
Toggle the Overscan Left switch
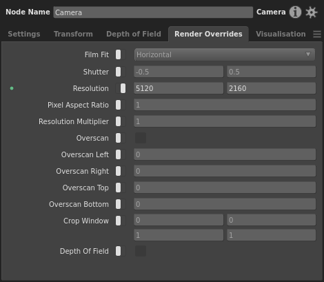(121, 154)
